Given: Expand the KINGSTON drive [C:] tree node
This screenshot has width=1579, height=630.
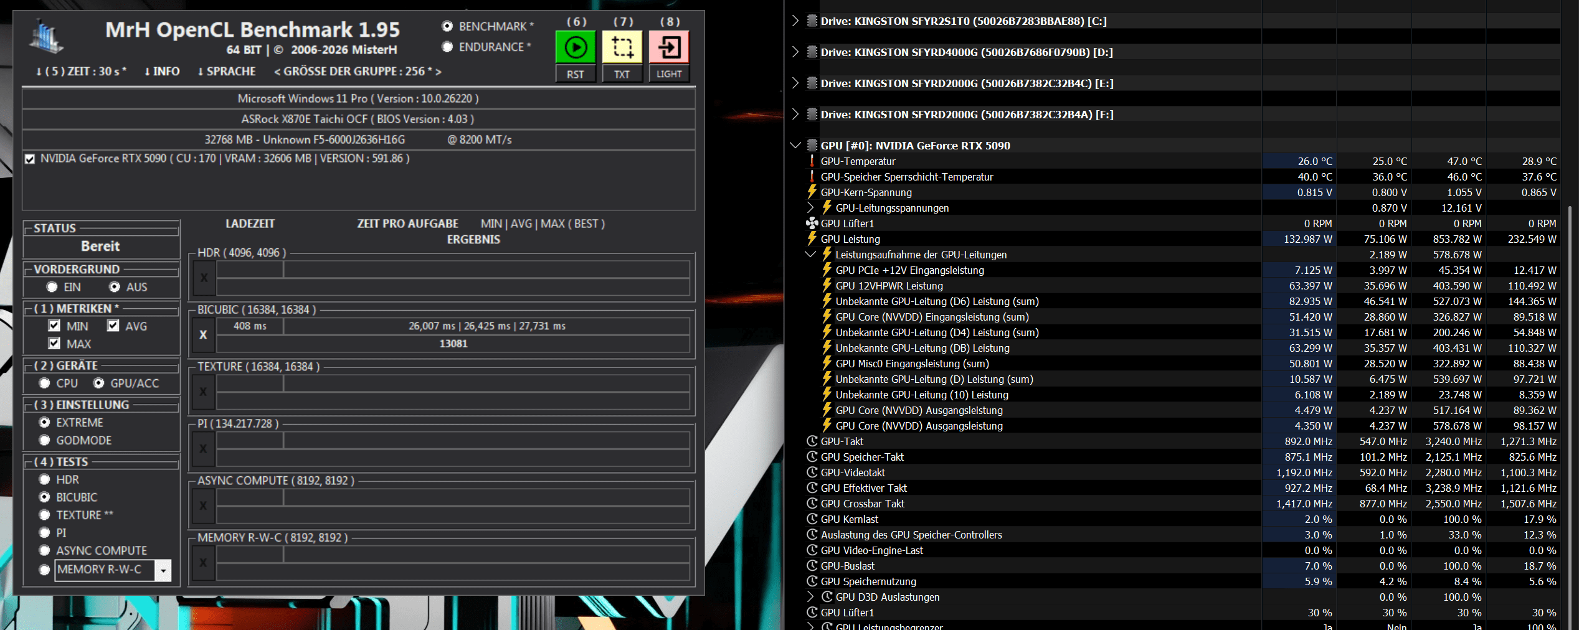Looking at the screenshot, I should 795,21.
